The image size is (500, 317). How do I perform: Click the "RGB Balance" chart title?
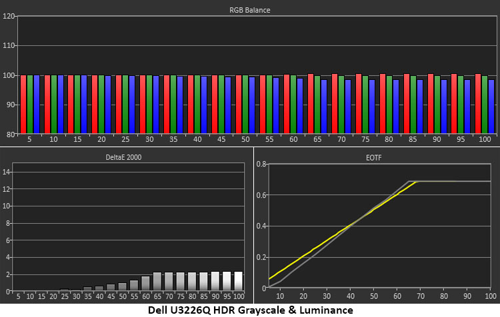[x=250, y=10]
